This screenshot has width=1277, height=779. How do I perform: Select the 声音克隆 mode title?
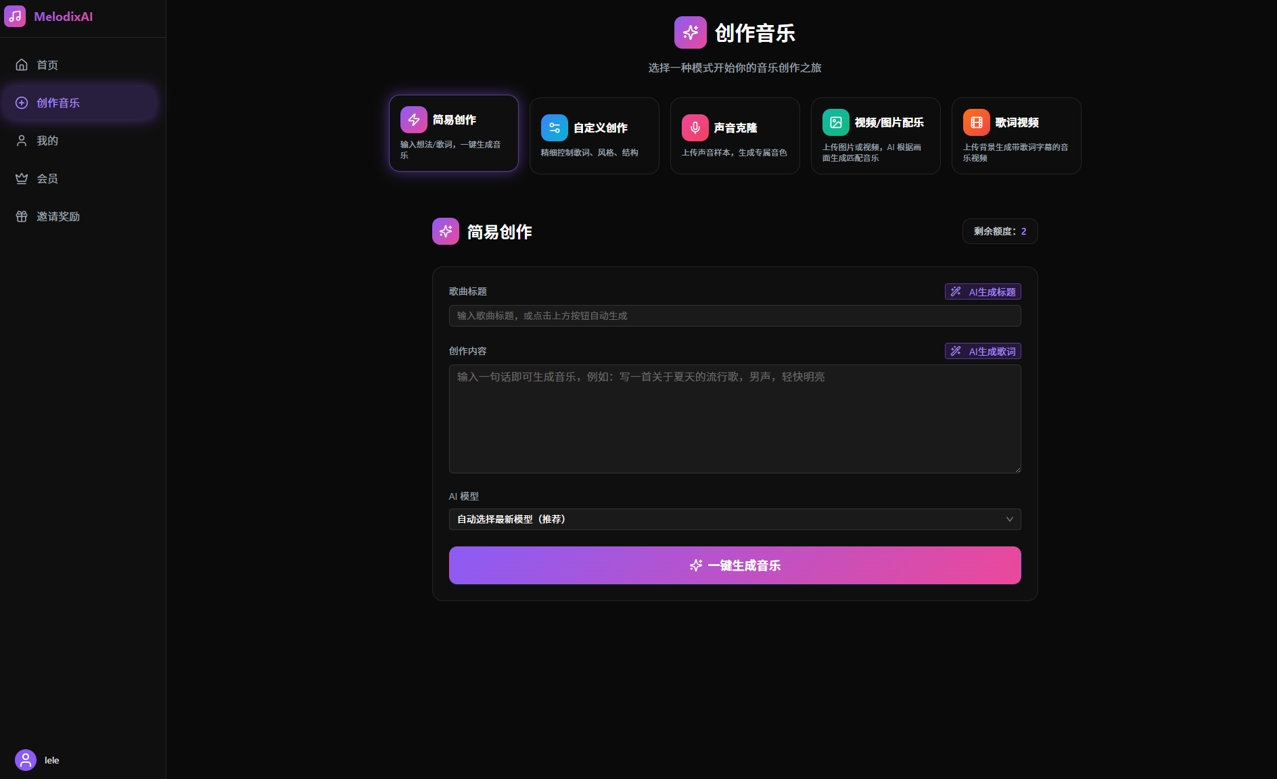point(736,128)
